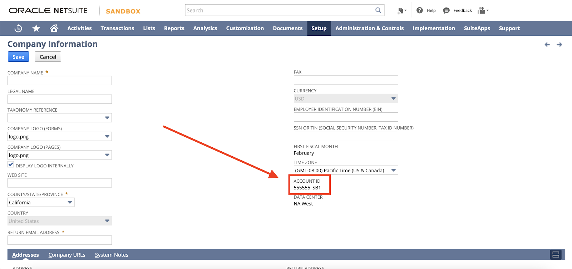The height and width of the screenshot is (269, 572).
Task: Open the Setup menu
Action: (319, 28)
